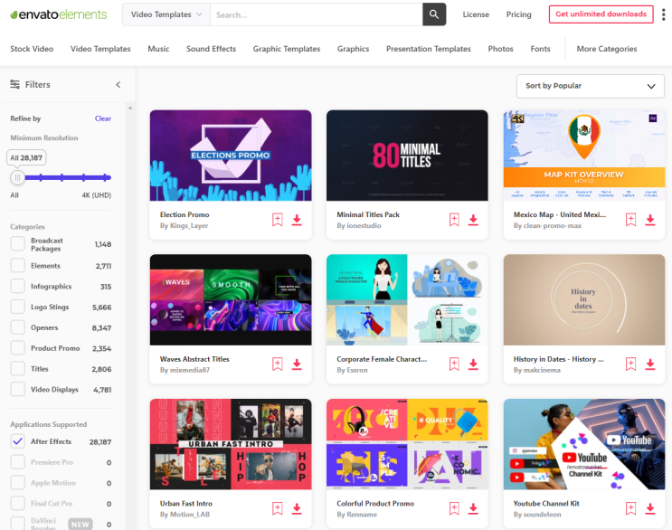Check the Infographics category box
Viewport: 672px width, 530px height.
(x=17, y=286)
